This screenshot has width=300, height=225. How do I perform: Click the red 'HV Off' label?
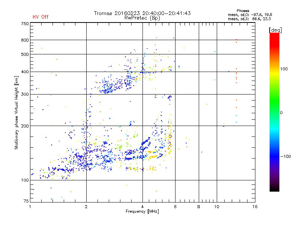[x=40, y=17]
